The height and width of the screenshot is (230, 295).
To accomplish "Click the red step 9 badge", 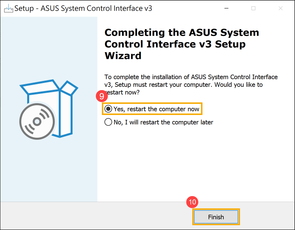I will point(102,96).
